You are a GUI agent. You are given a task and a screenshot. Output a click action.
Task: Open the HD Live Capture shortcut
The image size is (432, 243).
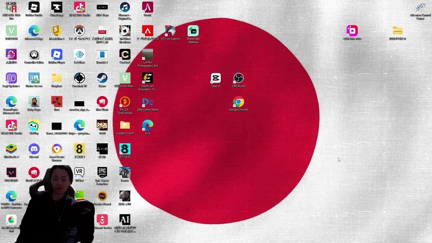pos(170,31)
